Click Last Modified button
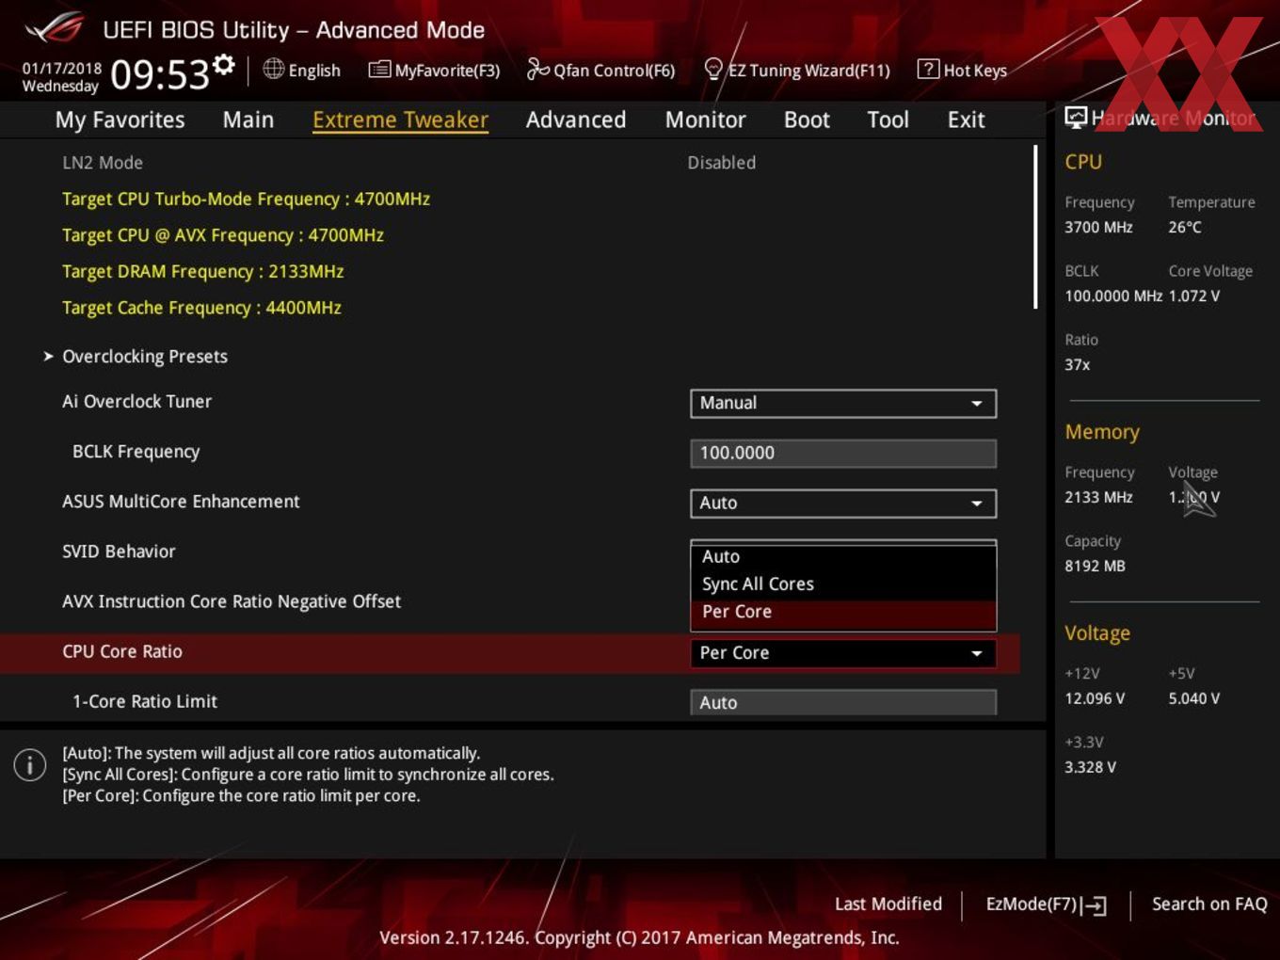1280x960 pixels. point(888,904)
